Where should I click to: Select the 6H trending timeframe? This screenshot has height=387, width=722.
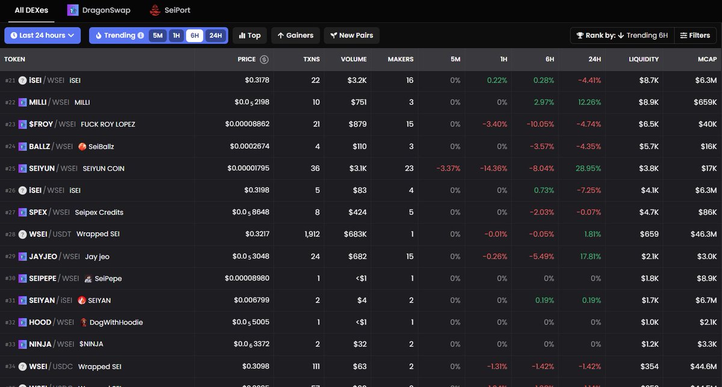click(x=194, y=35)
